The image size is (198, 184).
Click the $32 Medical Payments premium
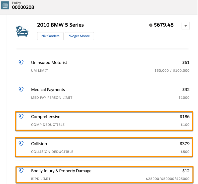click(x=186, y=89)
